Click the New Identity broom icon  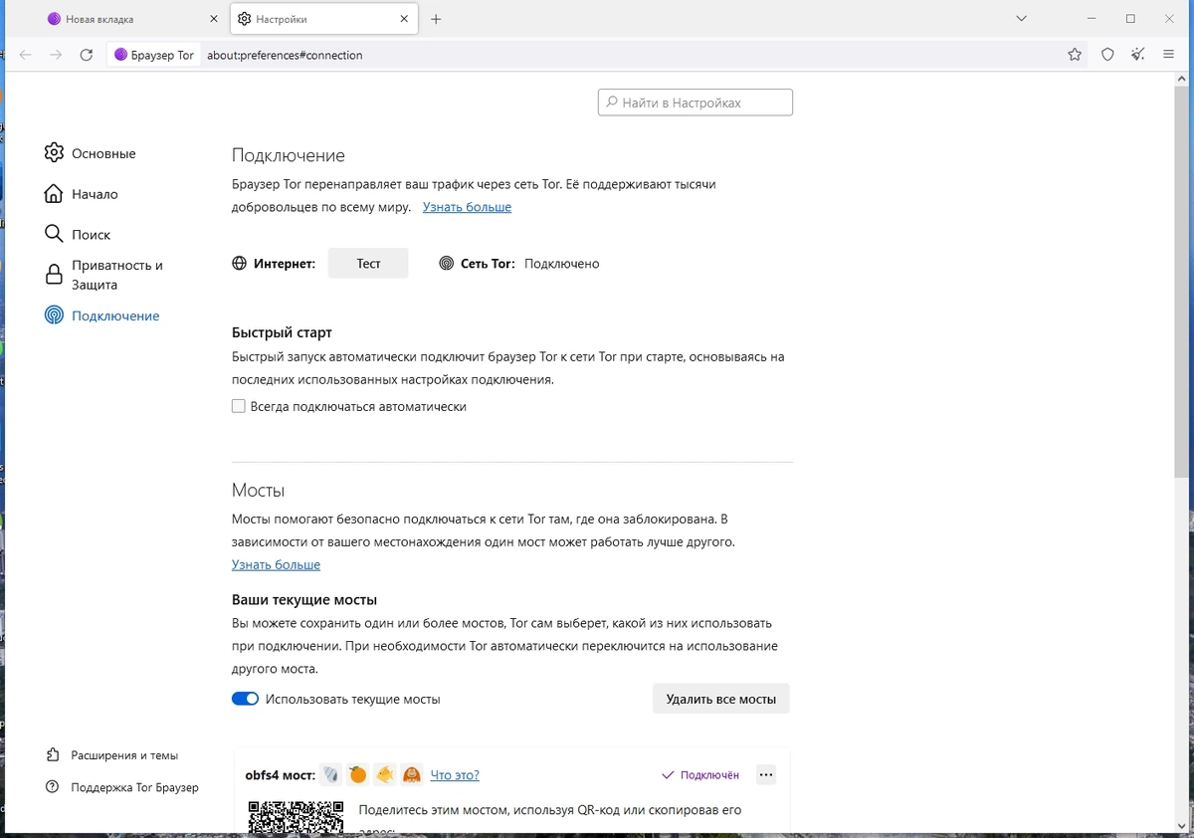(x=1138, y=55)
